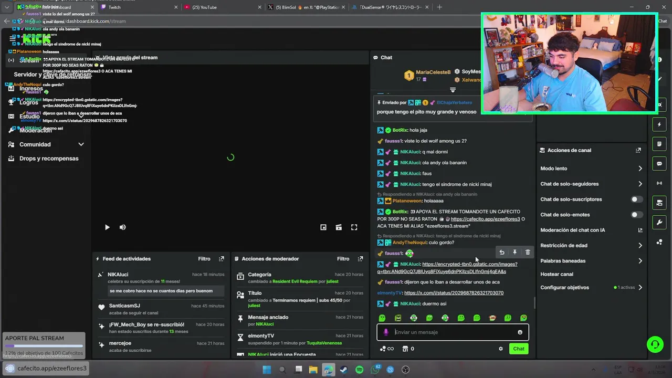Toggle Chat de solo-suscriptores switch
The height and width of the screenshot is (378, 672).
pos(636,199)
